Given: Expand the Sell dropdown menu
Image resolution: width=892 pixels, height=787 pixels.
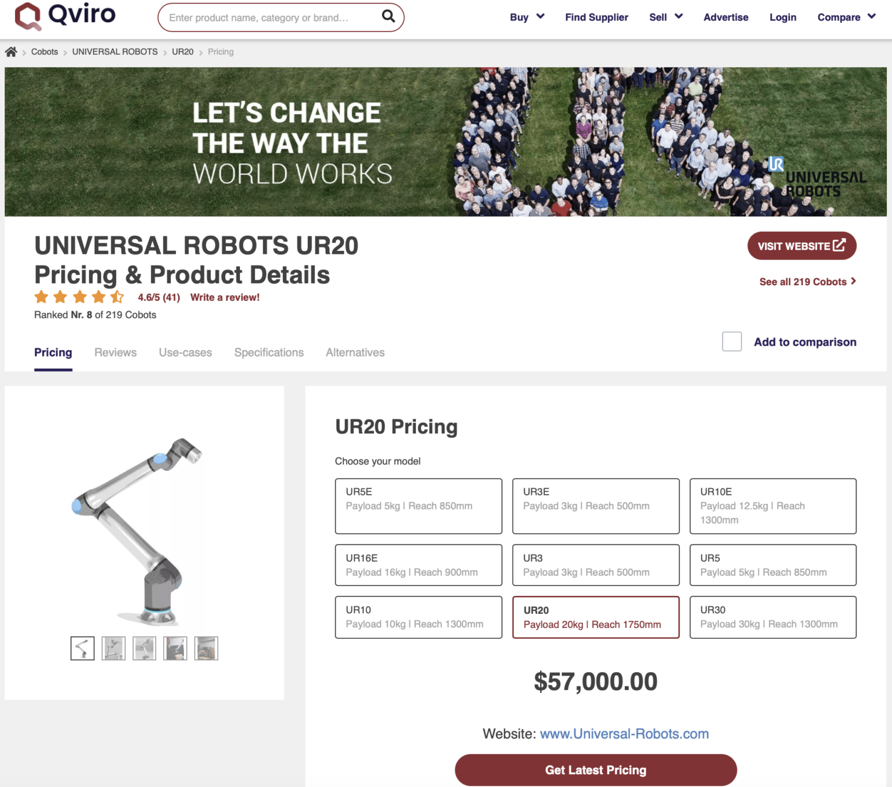Looking at the screenshot, I should 666,17.
